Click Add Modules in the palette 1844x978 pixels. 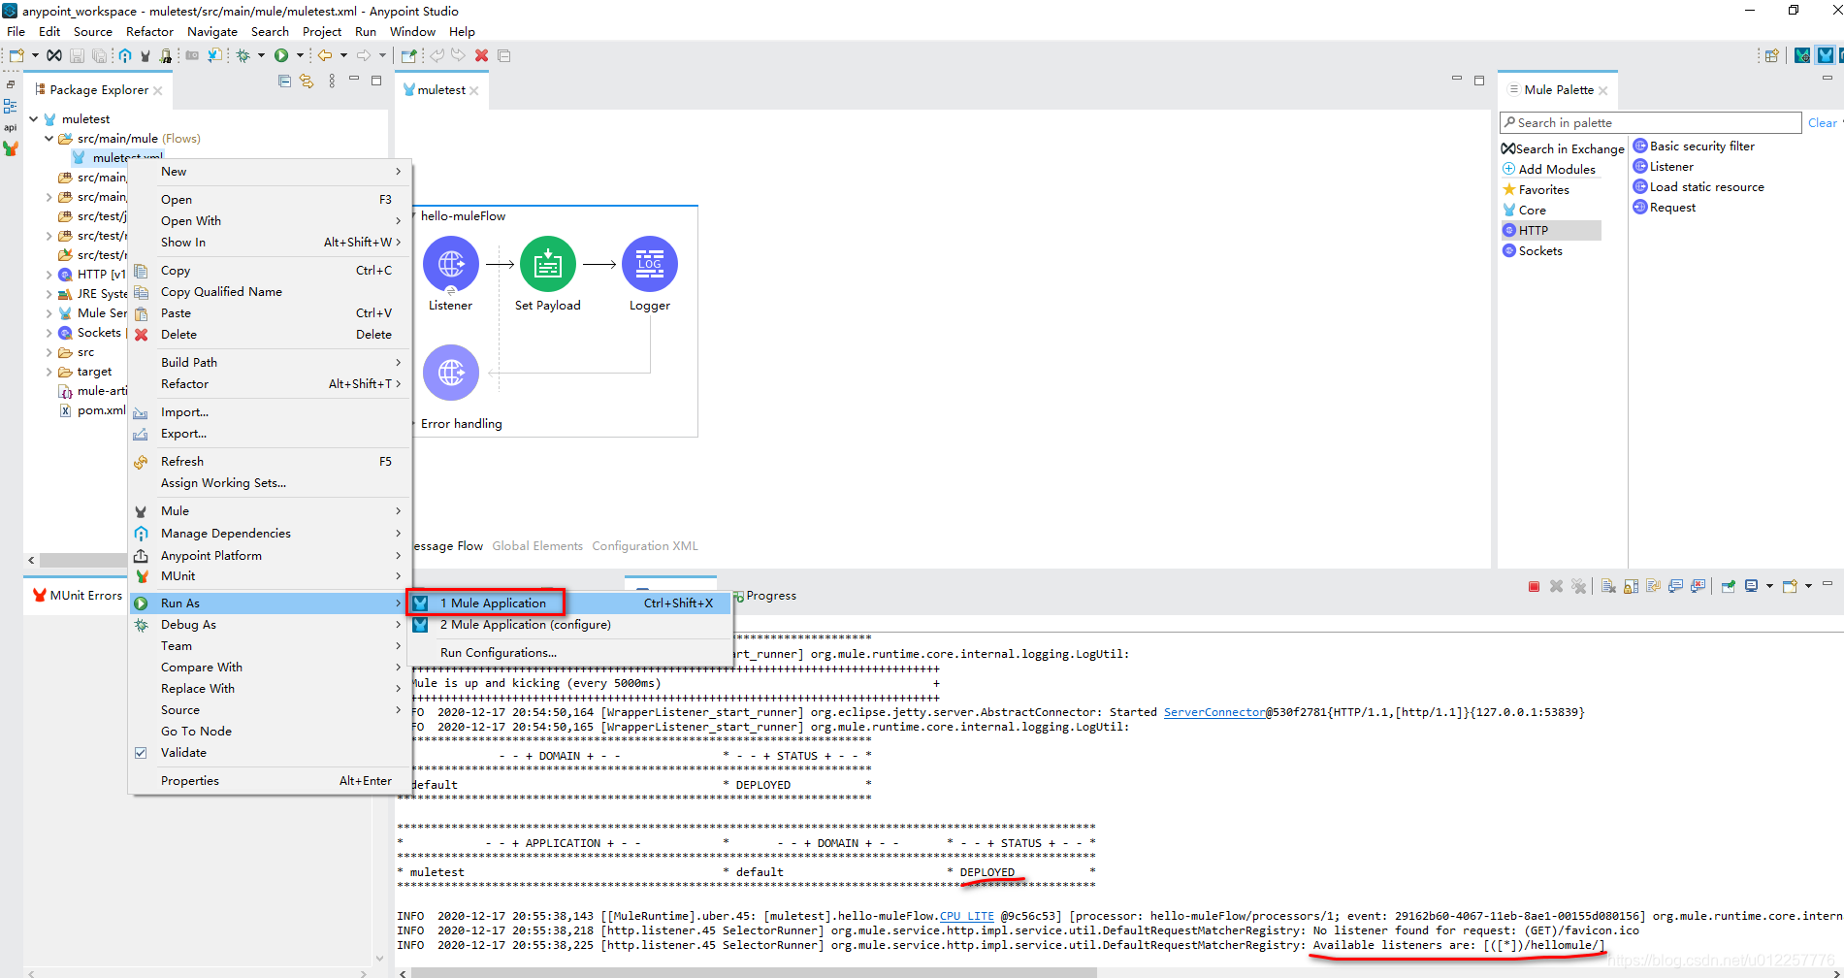coord(1549,170)
